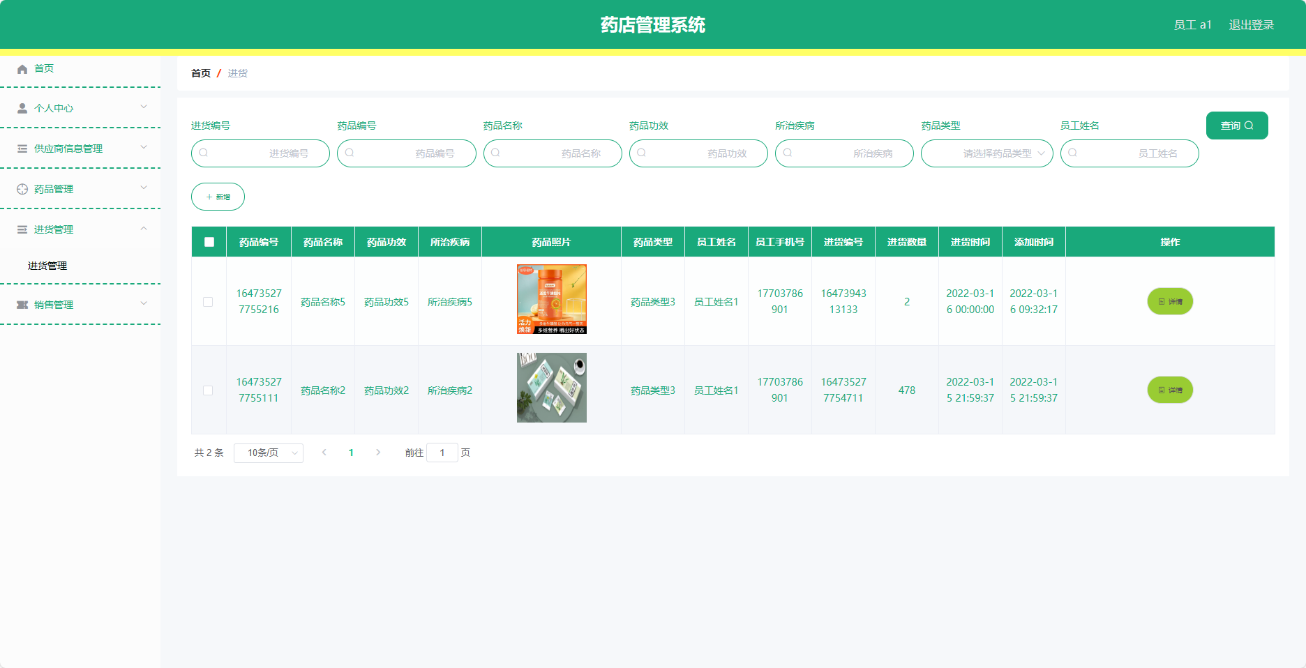Image resolution: width=1306 pixels, height=668 pixels.
Task: Click the 药店管理系统 title
Action: pyautogui.click(x=653, y=25)
